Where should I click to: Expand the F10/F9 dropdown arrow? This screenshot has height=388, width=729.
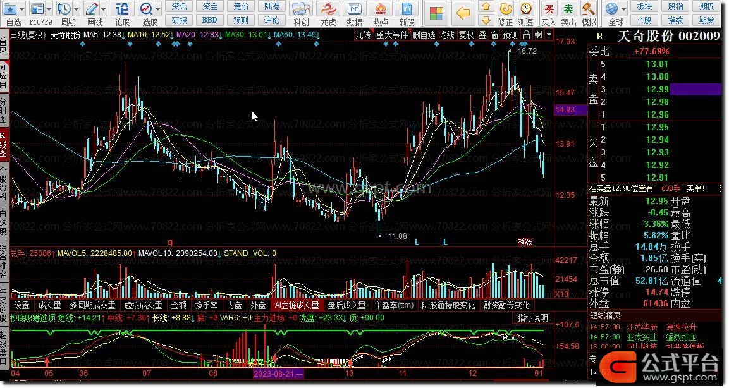click(49, 8)
